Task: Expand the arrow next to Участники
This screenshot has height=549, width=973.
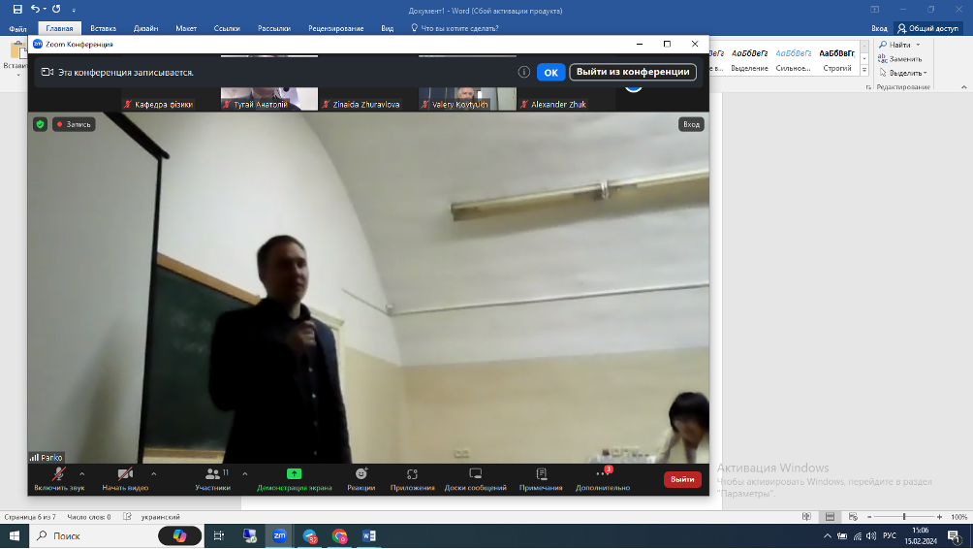Action: coord(244,473)
